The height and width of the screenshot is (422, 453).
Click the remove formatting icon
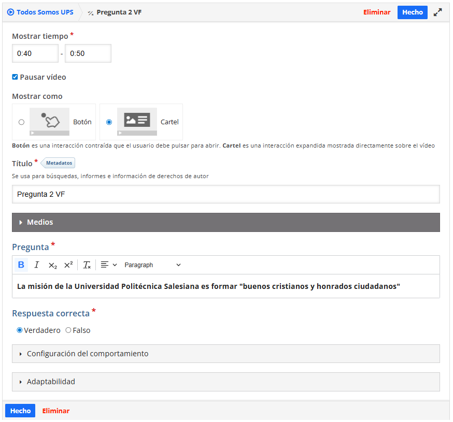(x=87, y=265)
